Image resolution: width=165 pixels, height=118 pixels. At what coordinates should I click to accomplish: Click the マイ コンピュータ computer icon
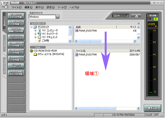(x=39, y=30)
